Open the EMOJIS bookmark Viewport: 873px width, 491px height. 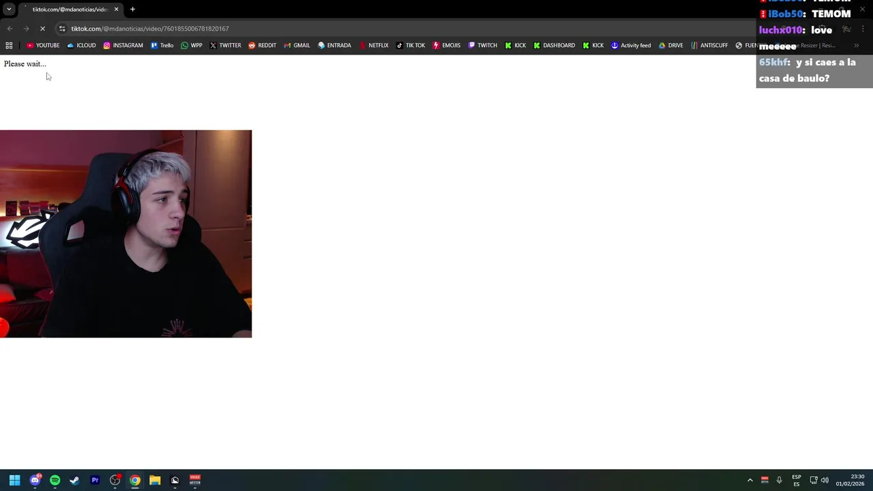[x=446, y=46]
